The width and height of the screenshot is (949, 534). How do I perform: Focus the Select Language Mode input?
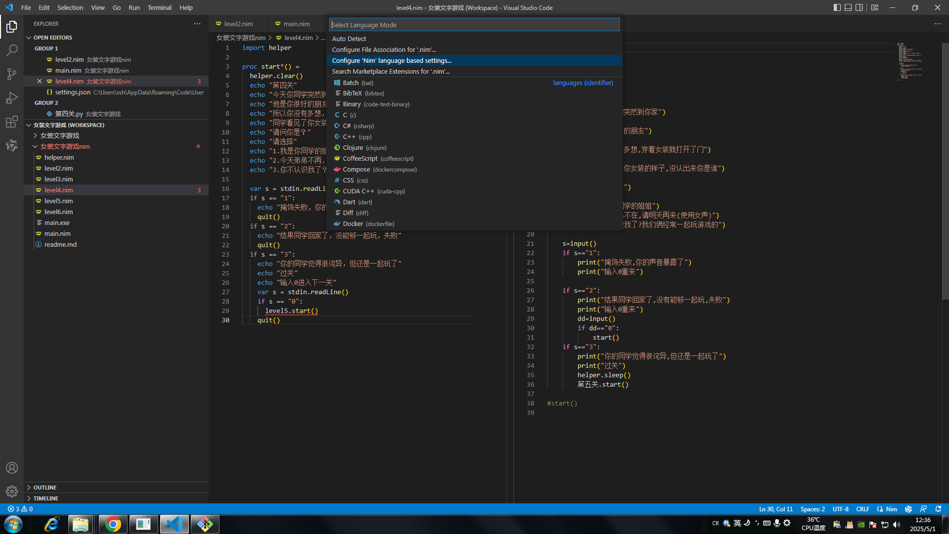pyautogui.click(x=474, y=25)
